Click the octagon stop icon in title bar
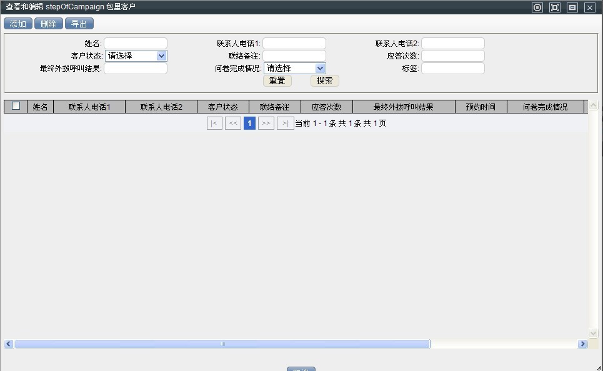The height and width of the screenshot is (371, 603). tap(537, 7)
